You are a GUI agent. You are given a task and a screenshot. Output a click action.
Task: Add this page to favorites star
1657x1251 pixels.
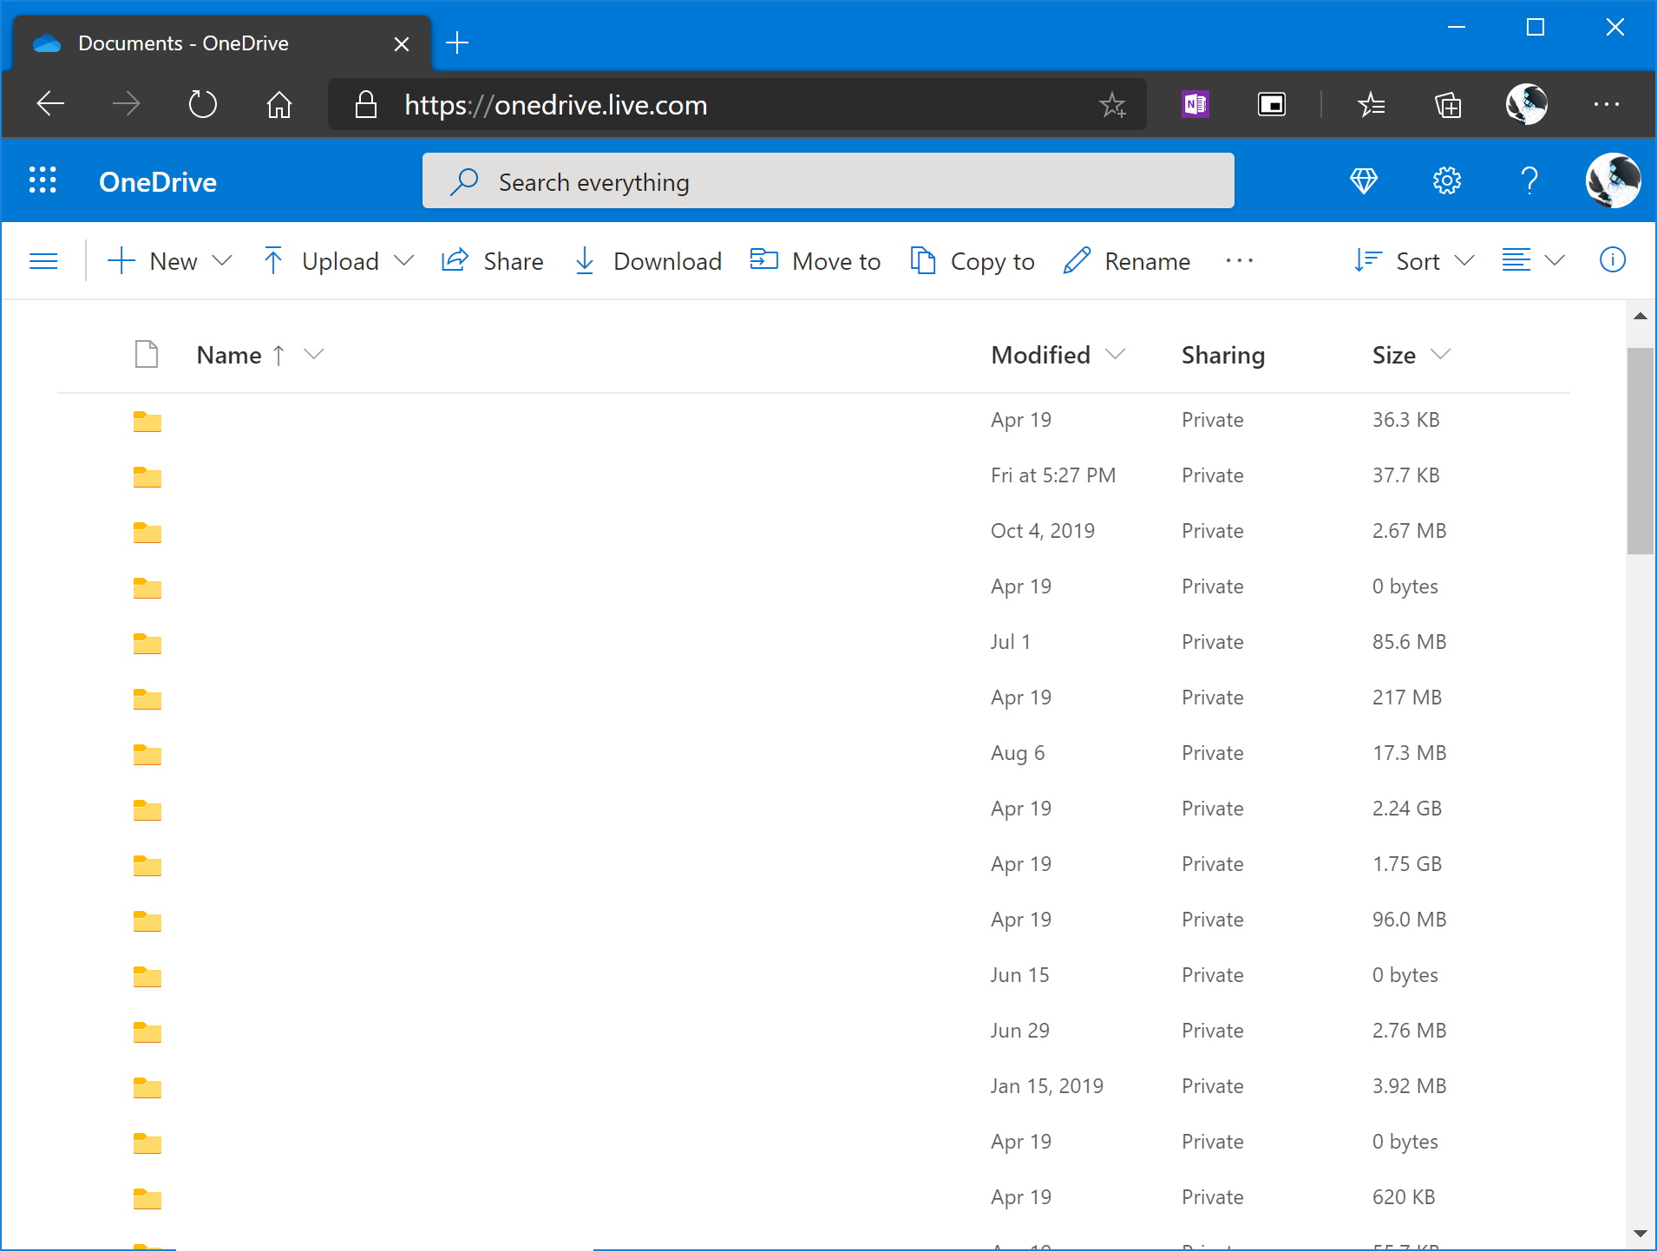click(x=1112, y=105)
